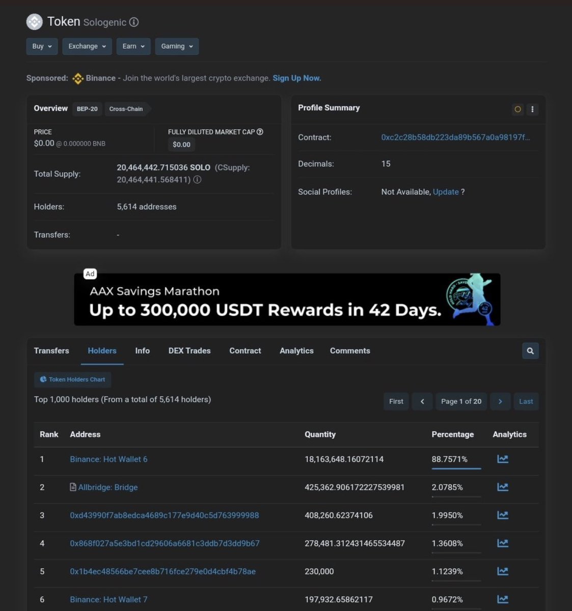Click the AAX Savings Marathon ad banner
Image resolution: width=572 pixels, height=611 pixels.
(x=287, y=299)
